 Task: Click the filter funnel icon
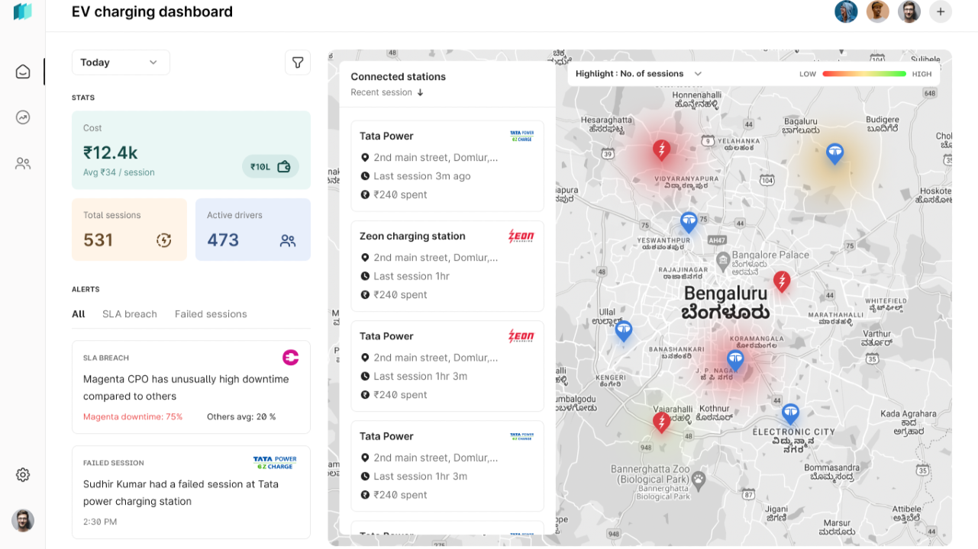click(298, 63)
